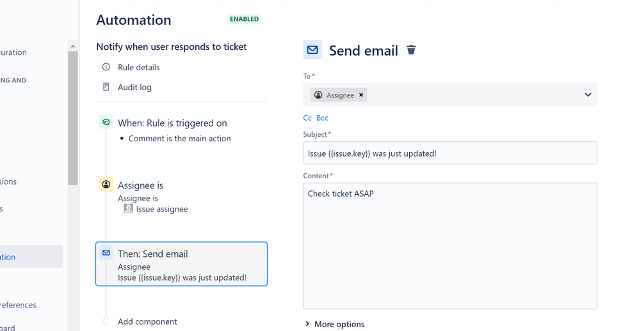639x331 pixels.
Task: Remove Assignee chip from To field
Action: pyautogui.click(x=361, y=95)
